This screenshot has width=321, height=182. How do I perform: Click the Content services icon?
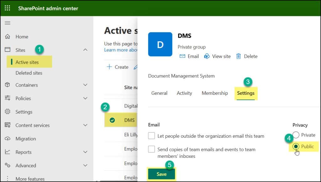8,125
